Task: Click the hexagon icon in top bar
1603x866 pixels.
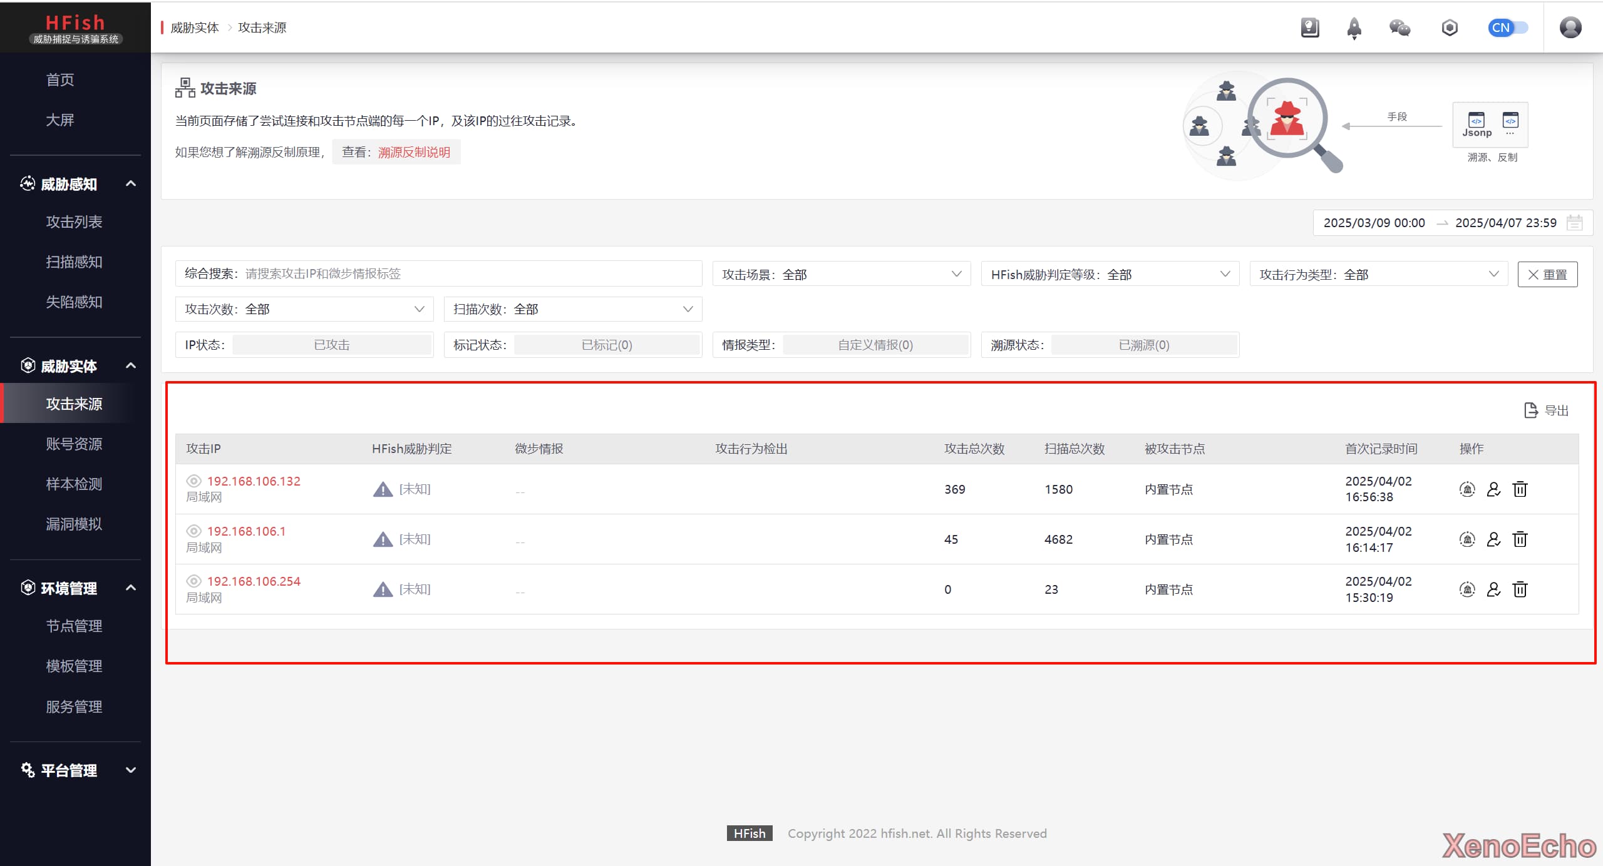Action: 1449,28
